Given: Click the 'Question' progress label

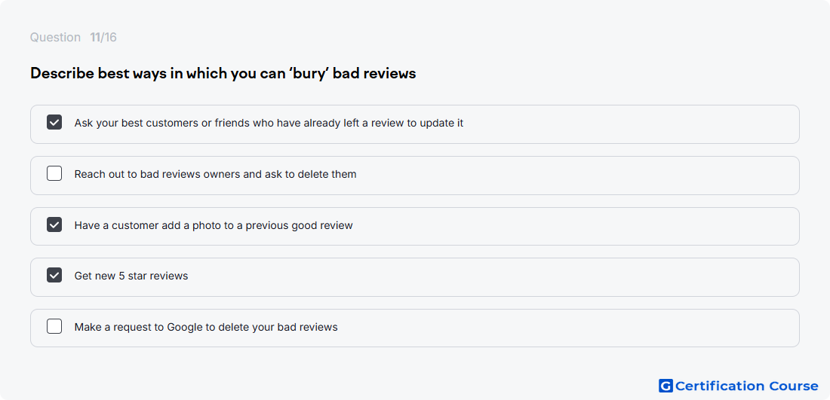Looking at the screenshot, I should 55,37.
